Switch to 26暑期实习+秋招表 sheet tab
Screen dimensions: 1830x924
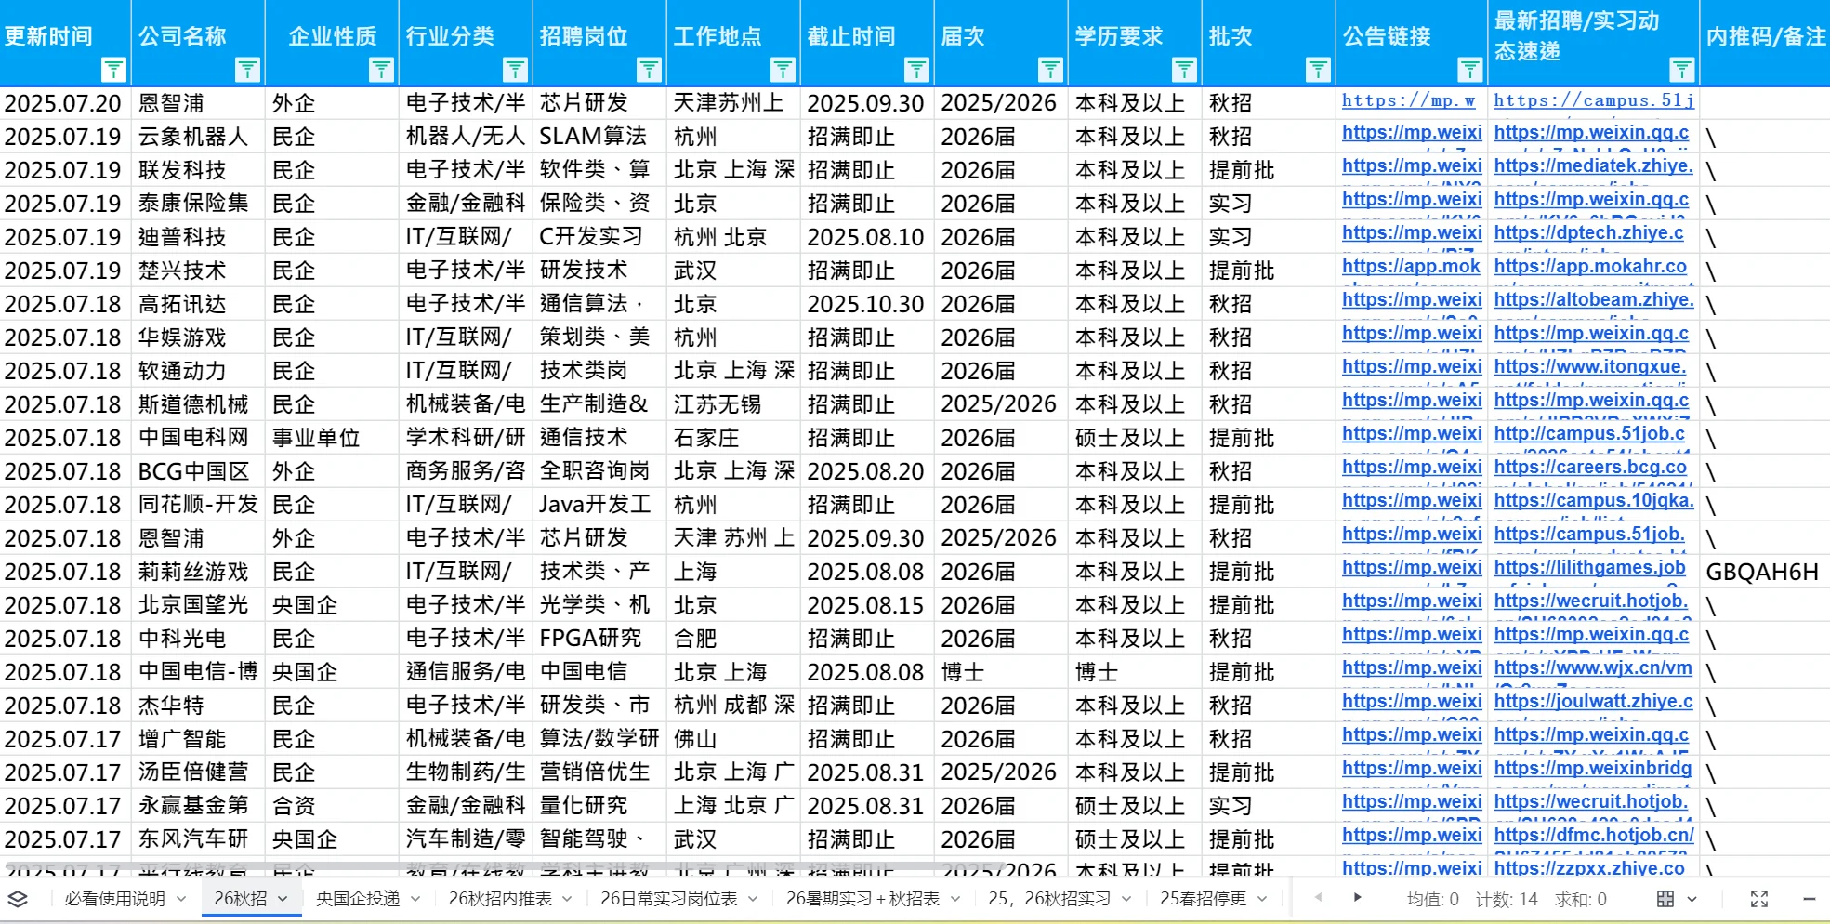click(862, 899)
